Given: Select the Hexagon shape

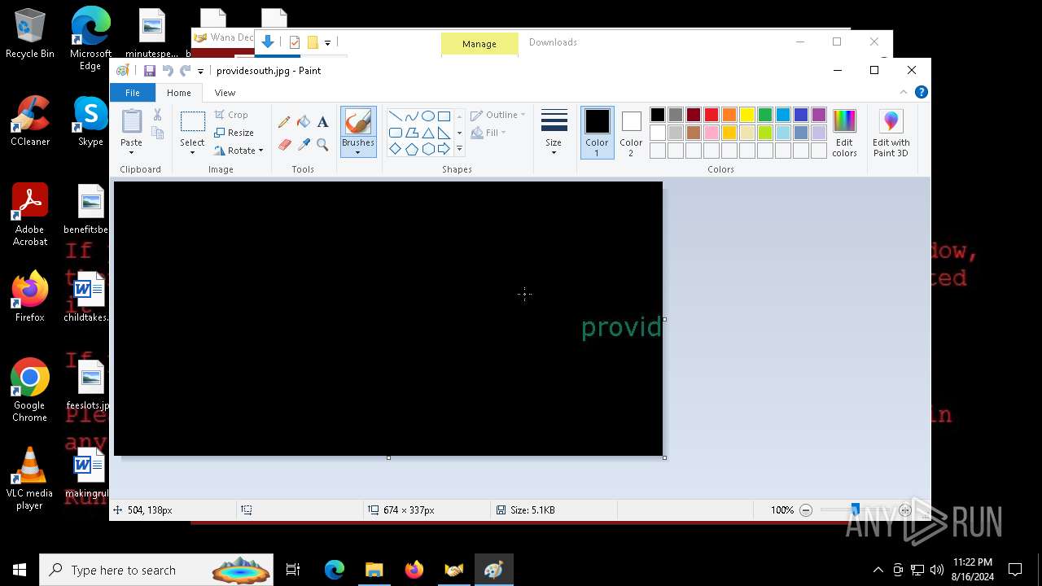Looking at the screenshot, I should tap(427, 149).
